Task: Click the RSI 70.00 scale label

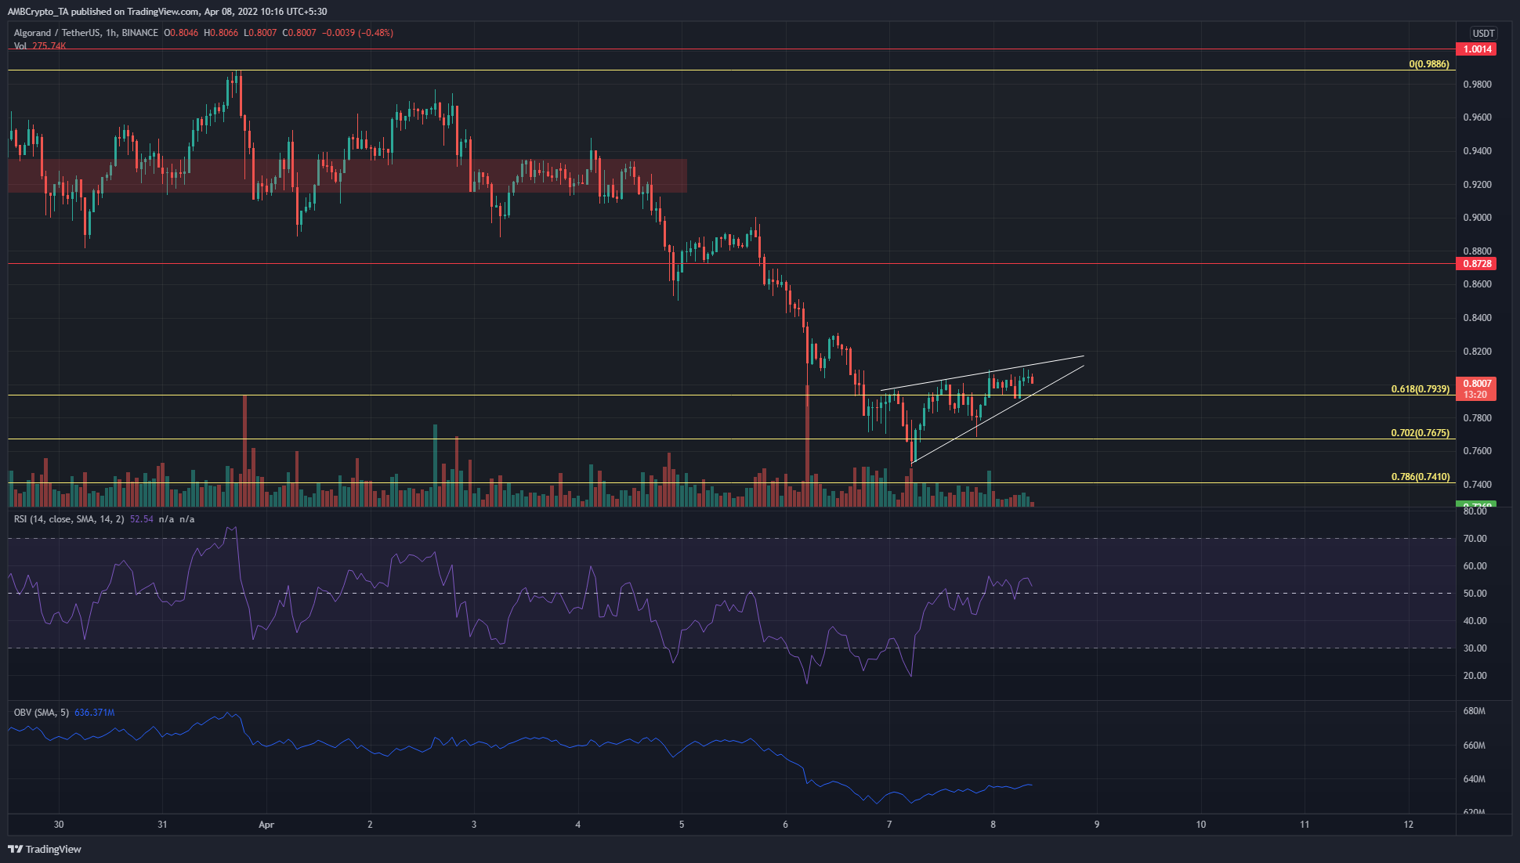Action: pyautogui.click(x=1475, y=539)
